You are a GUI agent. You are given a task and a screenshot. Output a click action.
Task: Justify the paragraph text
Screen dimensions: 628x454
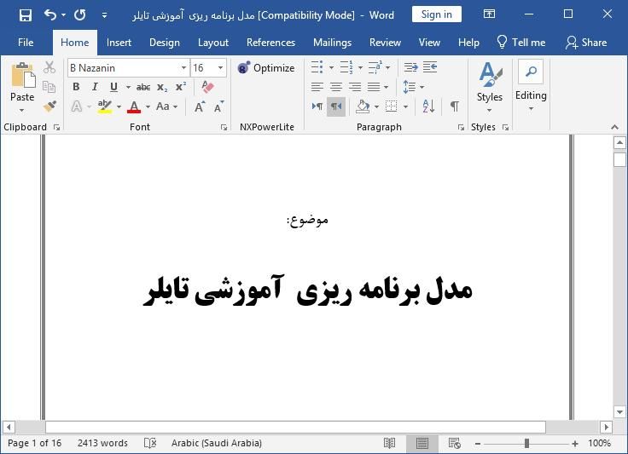point(374,87)
